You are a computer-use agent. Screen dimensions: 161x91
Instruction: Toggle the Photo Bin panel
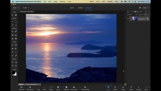[21, 88]
